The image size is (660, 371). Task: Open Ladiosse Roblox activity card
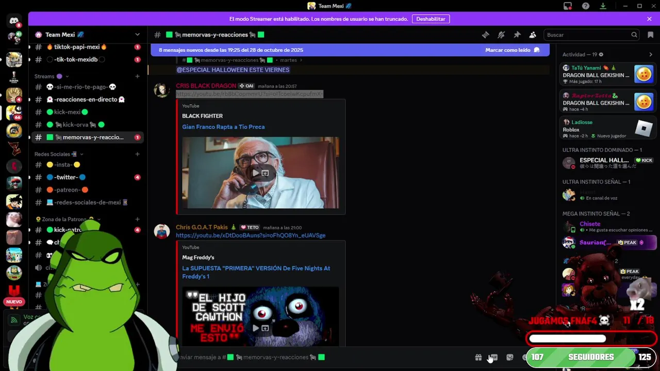click(x=607, y=129)
